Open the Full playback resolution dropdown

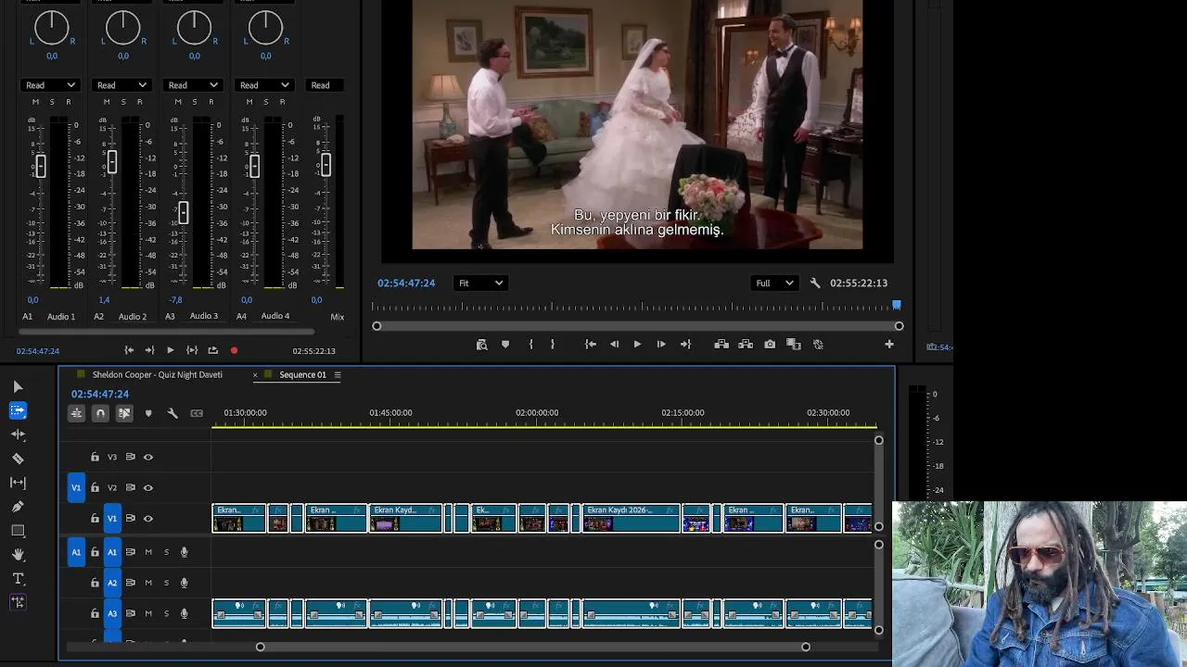(775, 283)
